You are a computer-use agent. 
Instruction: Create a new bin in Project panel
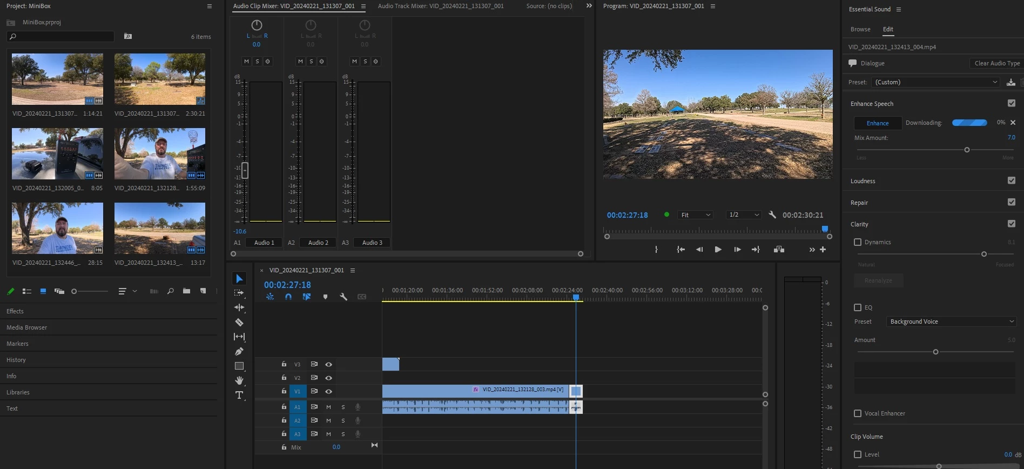186,291
